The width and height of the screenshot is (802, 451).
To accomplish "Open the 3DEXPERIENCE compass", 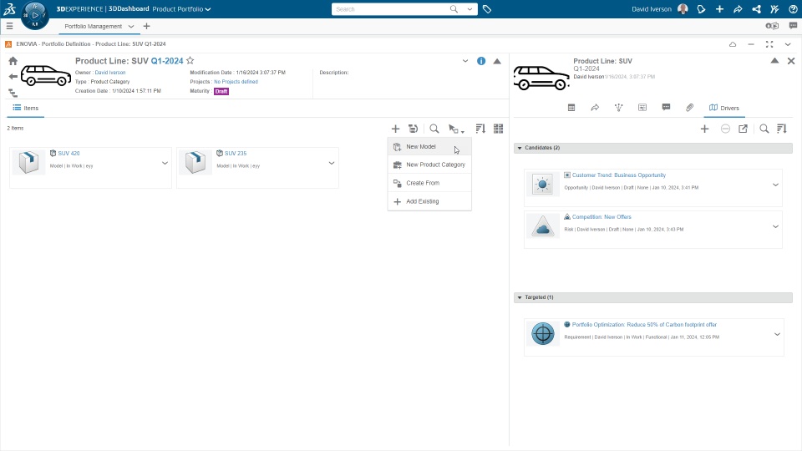I will (35, 15).
